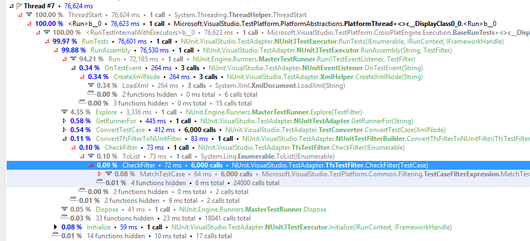Select XmlHelper.CreateXmlNode(String) text
530x241 pixels.
click(x=325, y=77)
